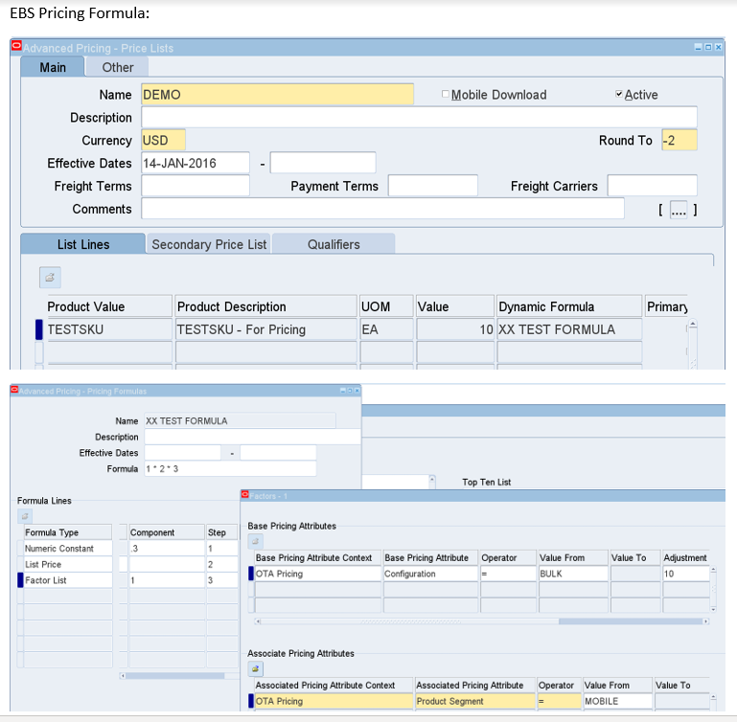Select the List Lines tab
737x722 pixels.
point(83,244)
